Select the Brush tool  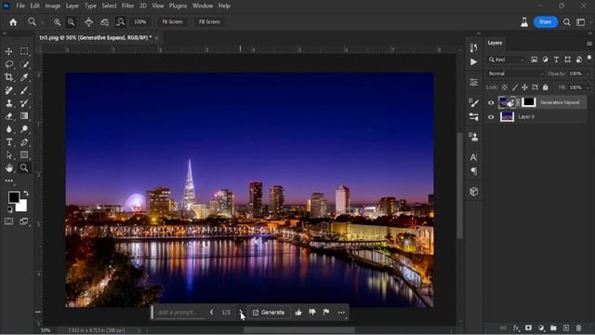(24, 90)
